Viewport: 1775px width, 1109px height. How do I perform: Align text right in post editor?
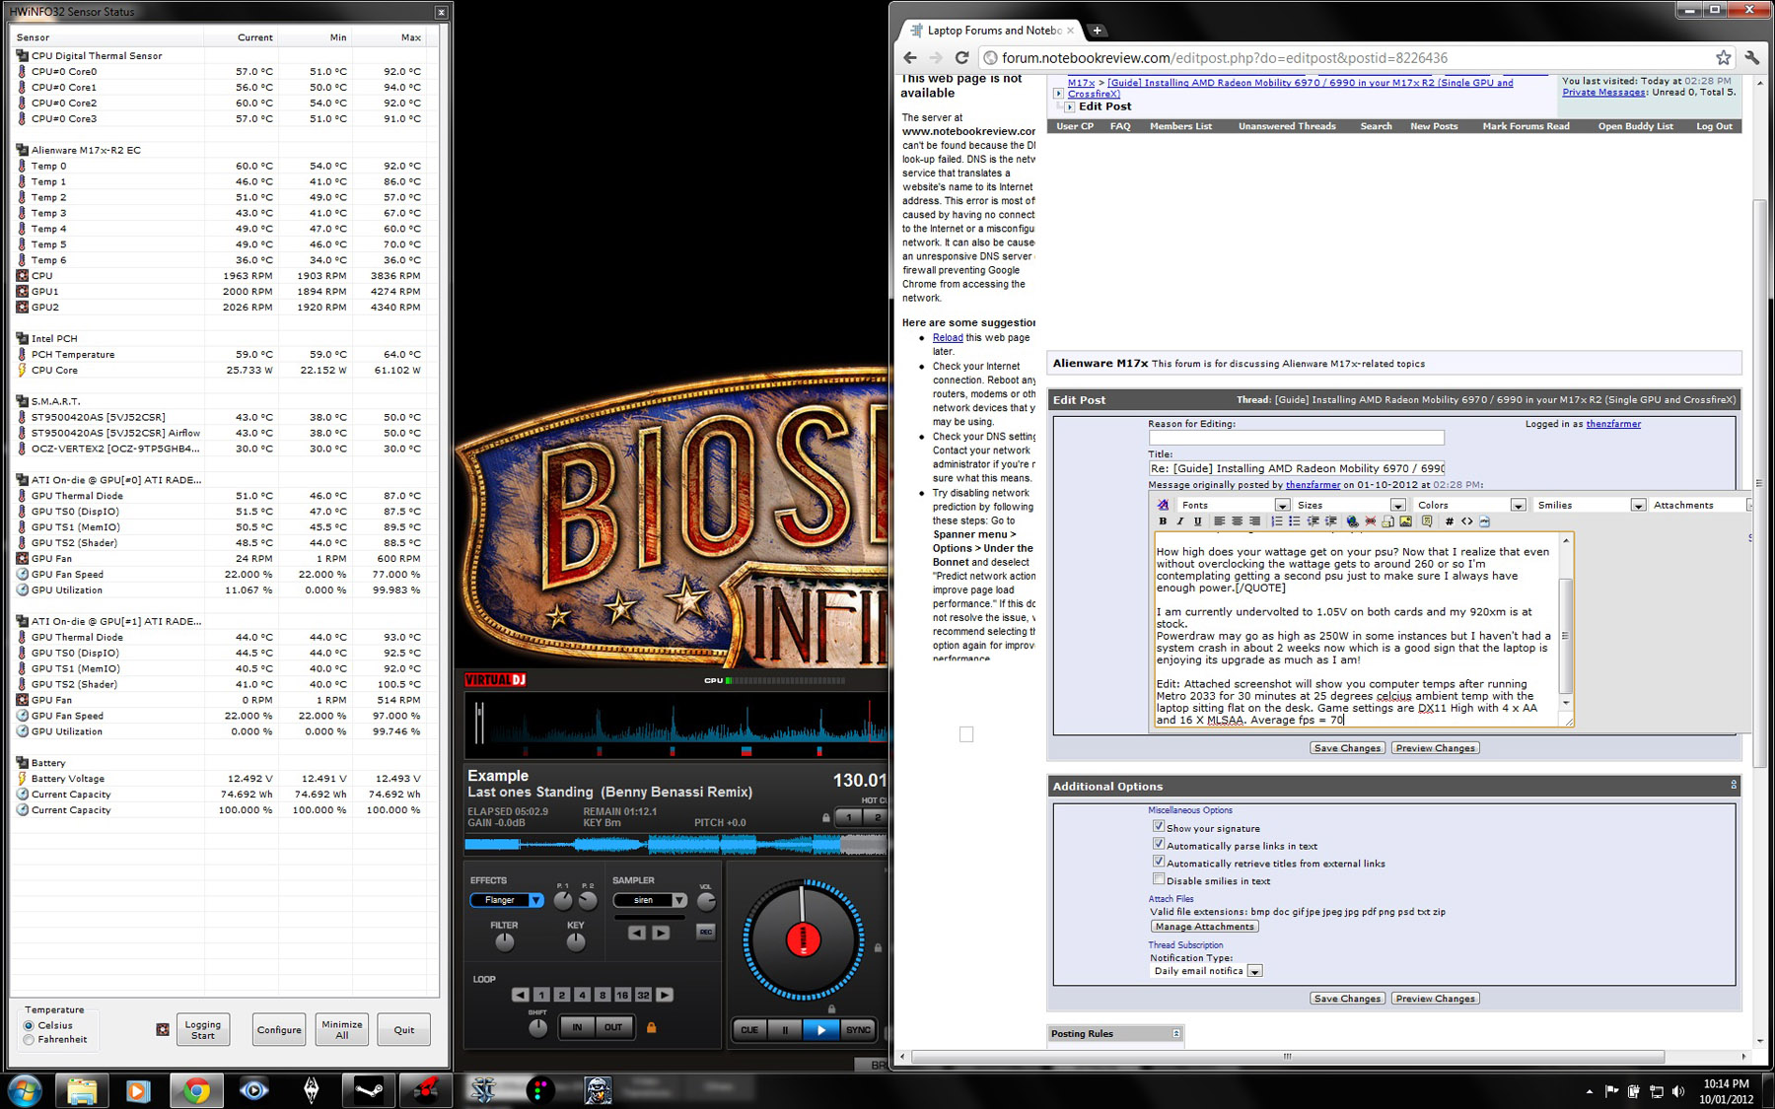(x=1255, y=521)
